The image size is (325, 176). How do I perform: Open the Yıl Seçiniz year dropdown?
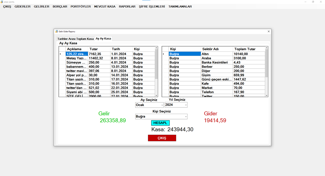coord(186,105)
